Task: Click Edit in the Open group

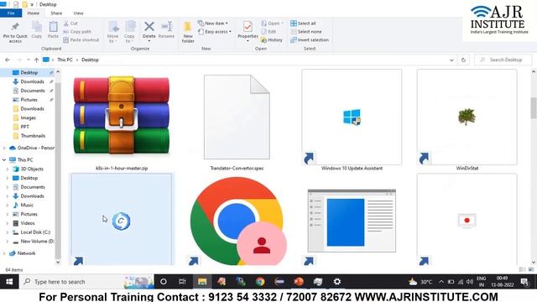Action: (268, 32)
